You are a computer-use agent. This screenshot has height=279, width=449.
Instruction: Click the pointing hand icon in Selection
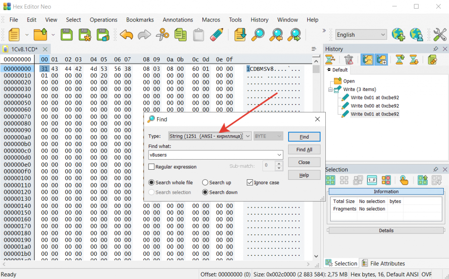coord(404,180)
